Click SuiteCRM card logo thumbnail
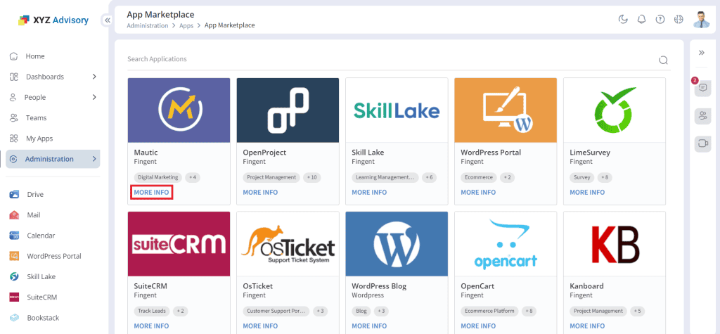Screen dimensions: 720x334 179,244
